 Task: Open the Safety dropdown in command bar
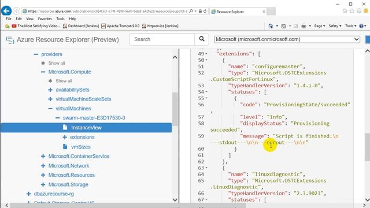[335, 26]
